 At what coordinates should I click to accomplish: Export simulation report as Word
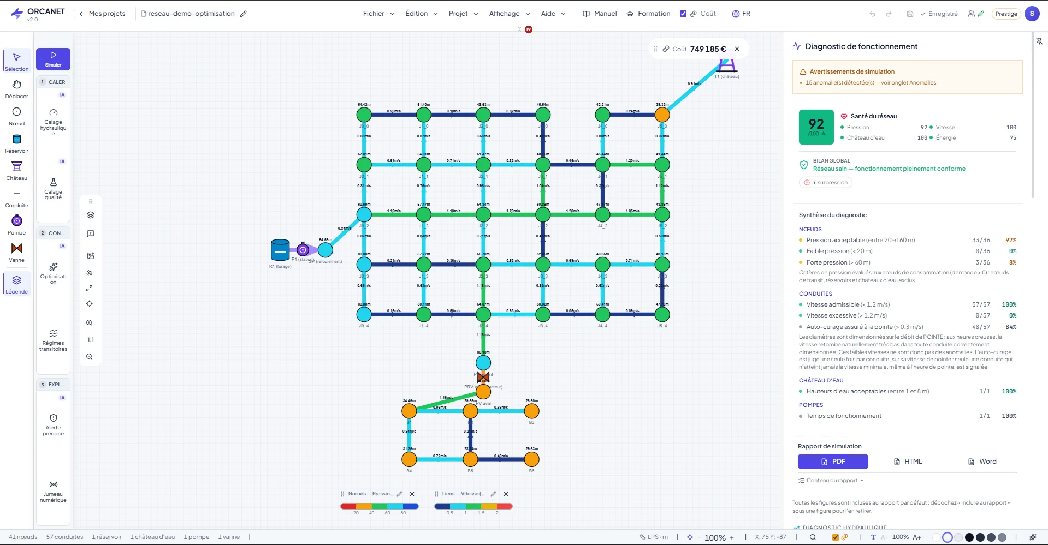click(x=982, y=462)
